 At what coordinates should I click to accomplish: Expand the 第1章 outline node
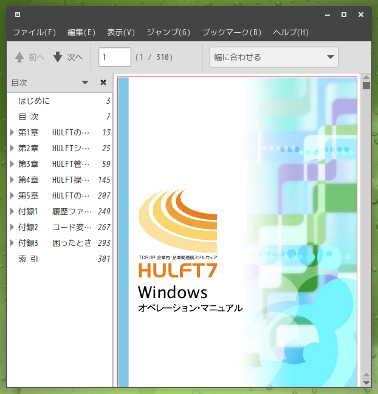point(12,132)
